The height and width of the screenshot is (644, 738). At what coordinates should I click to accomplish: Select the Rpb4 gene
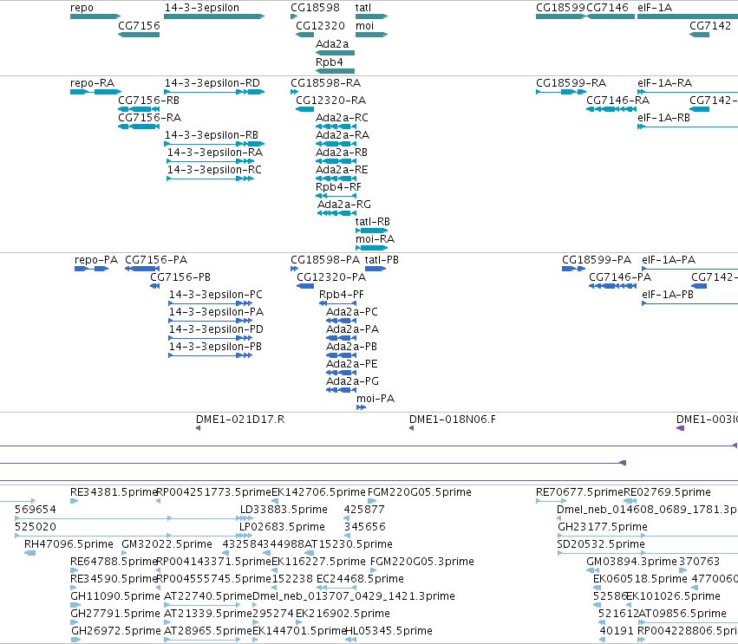(x=335, y=71)
